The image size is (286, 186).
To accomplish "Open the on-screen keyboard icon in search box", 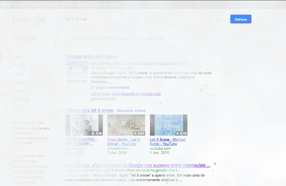I will click(x=219, y=19).
